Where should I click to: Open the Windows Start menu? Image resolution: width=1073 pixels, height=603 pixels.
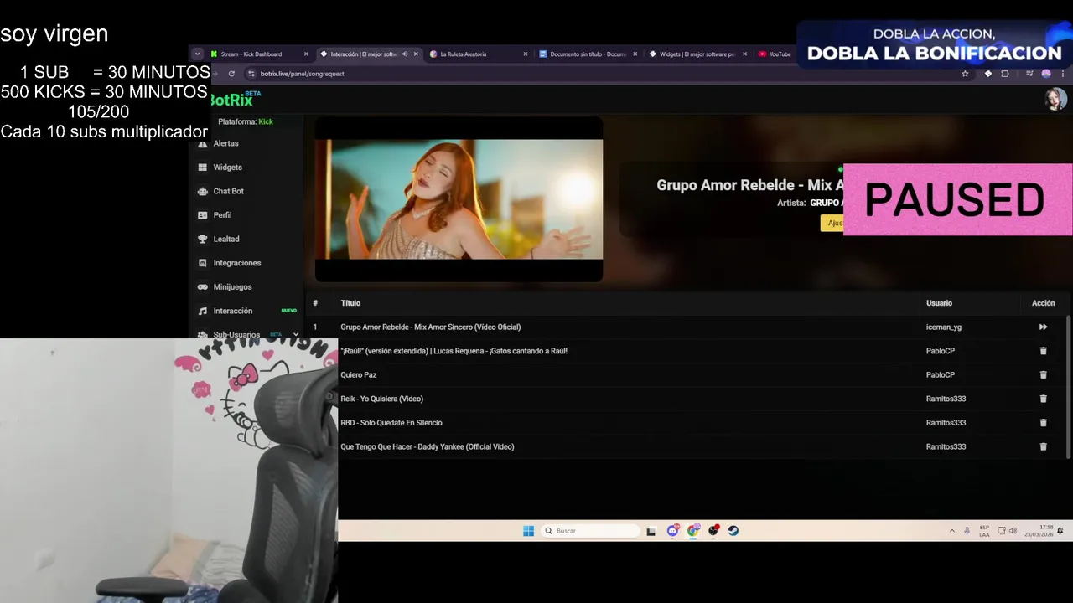click(528, 531)
